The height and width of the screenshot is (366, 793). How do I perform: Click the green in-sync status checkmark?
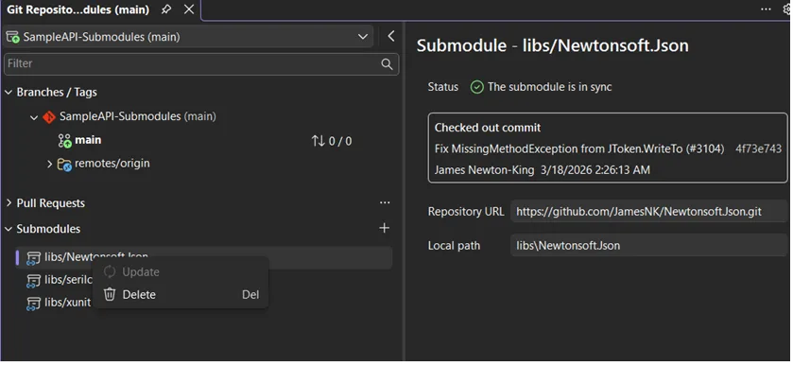point(477,87)
